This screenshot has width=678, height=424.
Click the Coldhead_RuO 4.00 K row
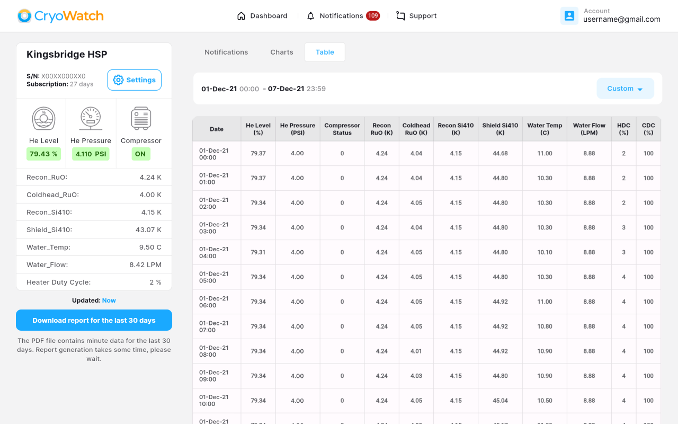(x=94, y=195)
